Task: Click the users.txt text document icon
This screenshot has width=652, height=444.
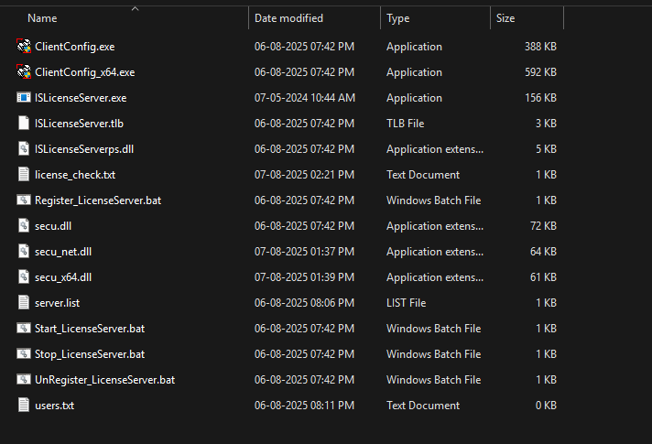Action: coord(24,406)
